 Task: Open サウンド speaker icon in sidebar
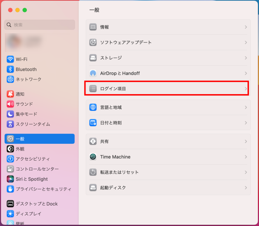pyautogui.click(x=10, y=104)
